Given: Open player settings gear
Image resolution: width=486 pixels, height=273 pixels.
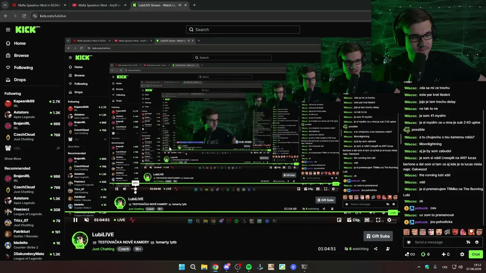Looking at the screenshot, I should [x=389, y=220].
